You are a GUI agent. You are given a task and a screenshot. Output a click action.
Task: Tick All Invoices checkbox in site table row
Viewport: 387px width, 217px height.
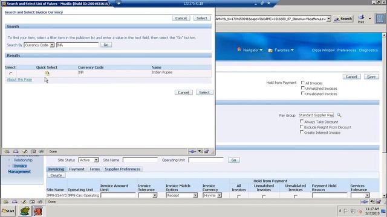(239, 197)
